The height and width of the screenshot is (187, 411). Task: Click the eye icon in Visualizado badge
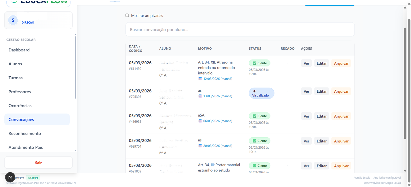[x=254, y=91]
